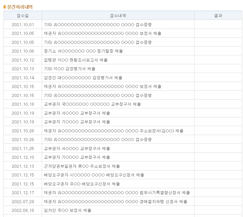The width and height of the screenshot is (243, 217).
Task: Click the orange document icon beside 문건처리내역 heading
Action: click(x=4, y=7)
